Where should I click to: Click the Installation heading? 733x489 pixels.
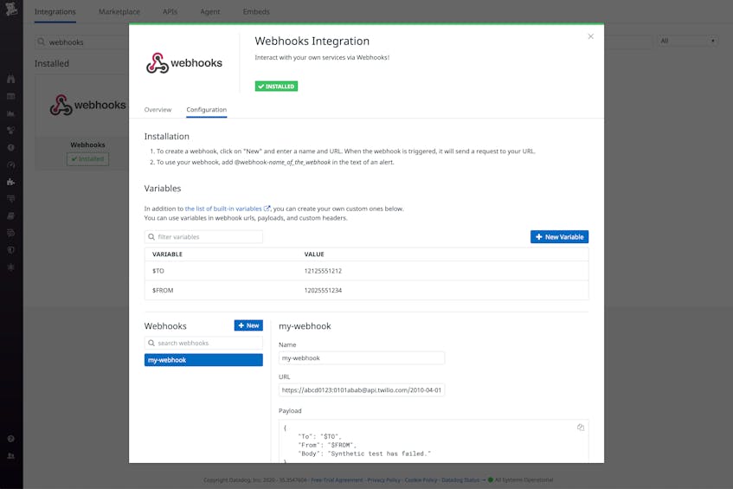pyautogui.click(x=166, y=137)
